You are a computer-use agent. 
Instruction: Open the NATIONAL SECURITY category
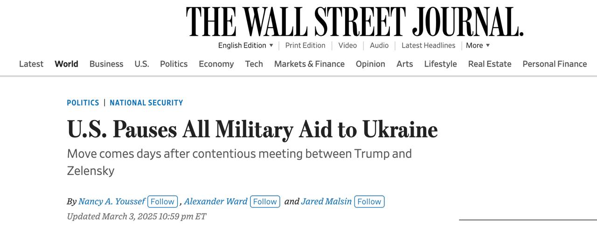tap(146, 103)
